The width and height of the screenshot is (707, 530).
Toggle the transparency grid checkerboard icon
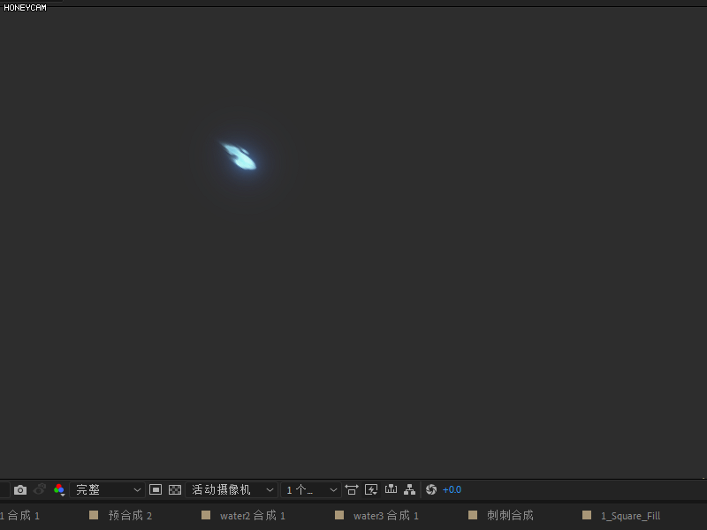point(174,490)
